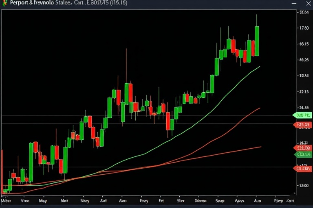Image resolution: width=313 pixels, height=208 pixels.
Task: Select the 'Ster' date on the time axis
Action: click(x=181, y=201)
